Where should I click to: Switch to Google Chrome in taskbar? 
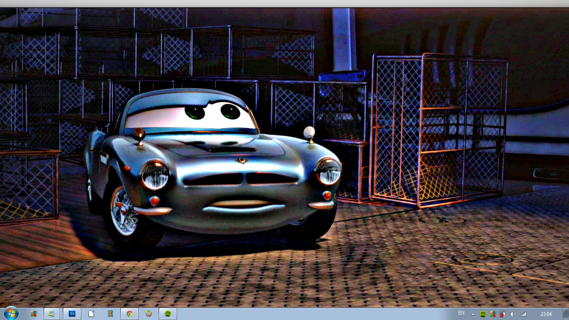pos(130,314)
